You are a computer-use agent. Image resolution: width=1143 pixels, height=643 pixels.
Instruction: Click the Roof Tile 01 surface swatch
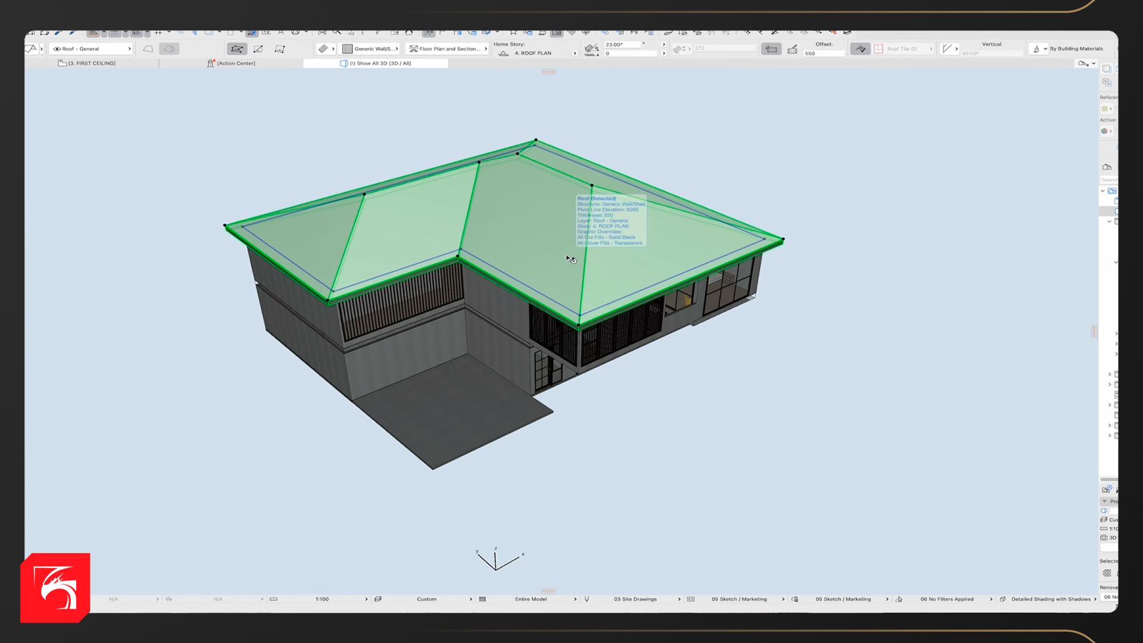[879, 49]
